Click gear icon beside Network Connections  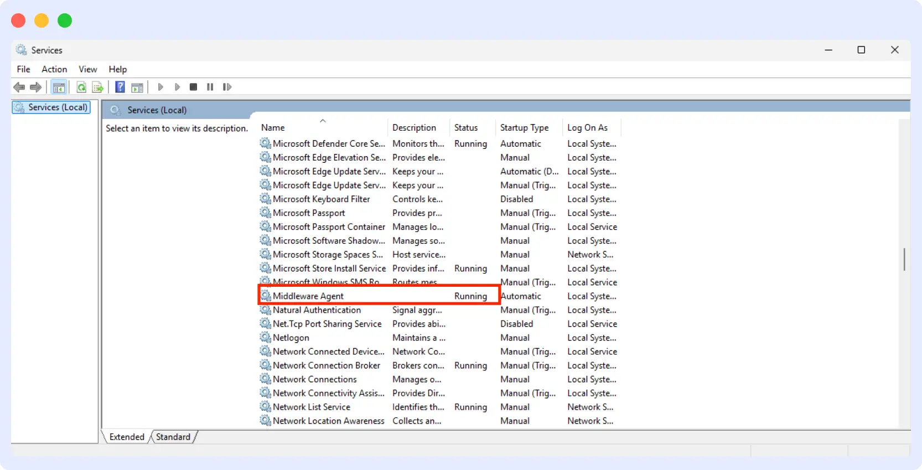tap(266, 379)
